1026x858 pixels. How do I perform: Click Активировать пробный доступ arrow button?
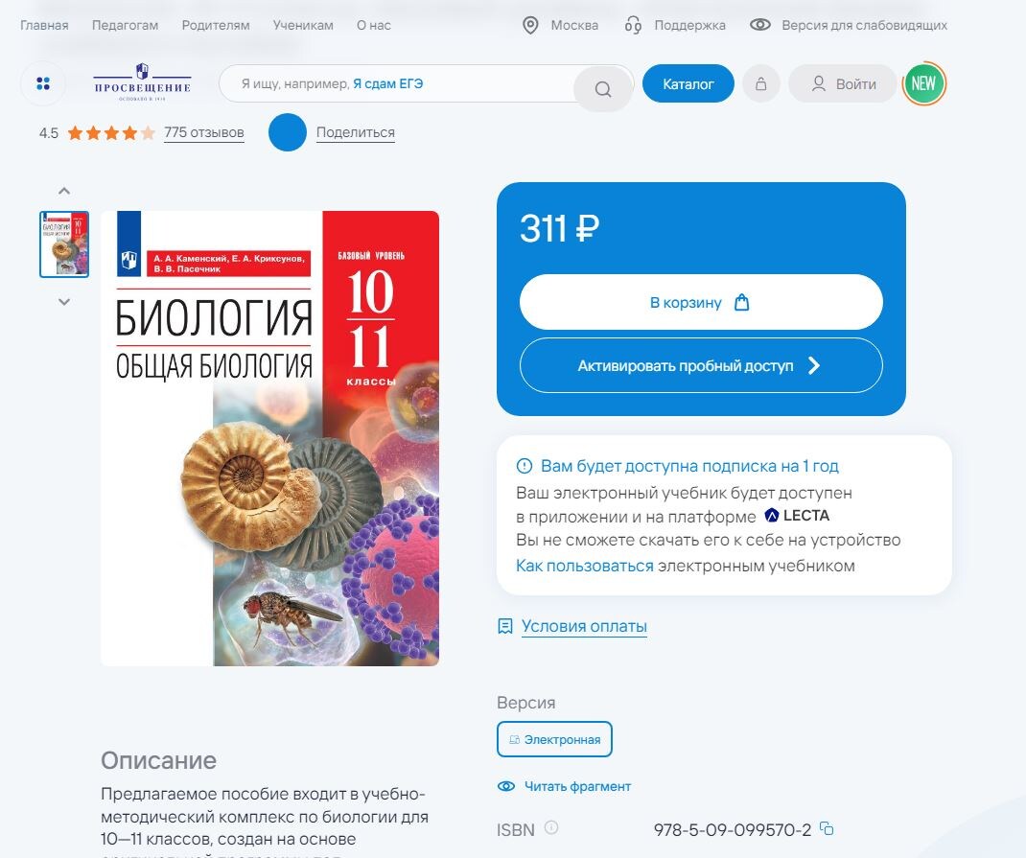coord(701,365)
